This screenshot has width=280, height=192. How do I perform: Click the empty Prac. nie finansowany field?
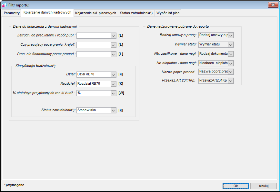pyautogui.click(x=94, y=54)
